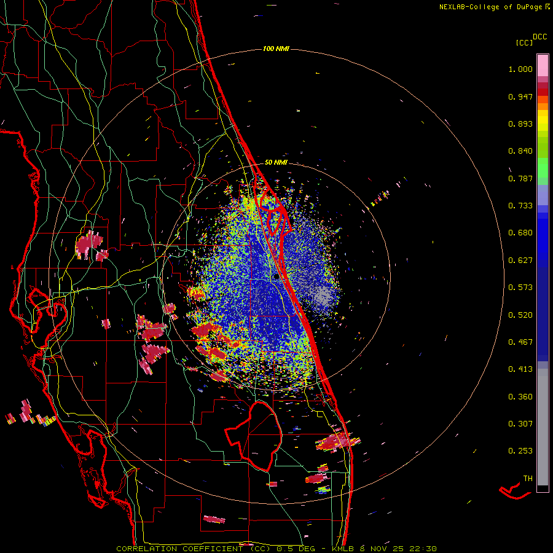553x553 pixels.
Task: Pick the red segment near 0.947
Action: pos(543,92)
